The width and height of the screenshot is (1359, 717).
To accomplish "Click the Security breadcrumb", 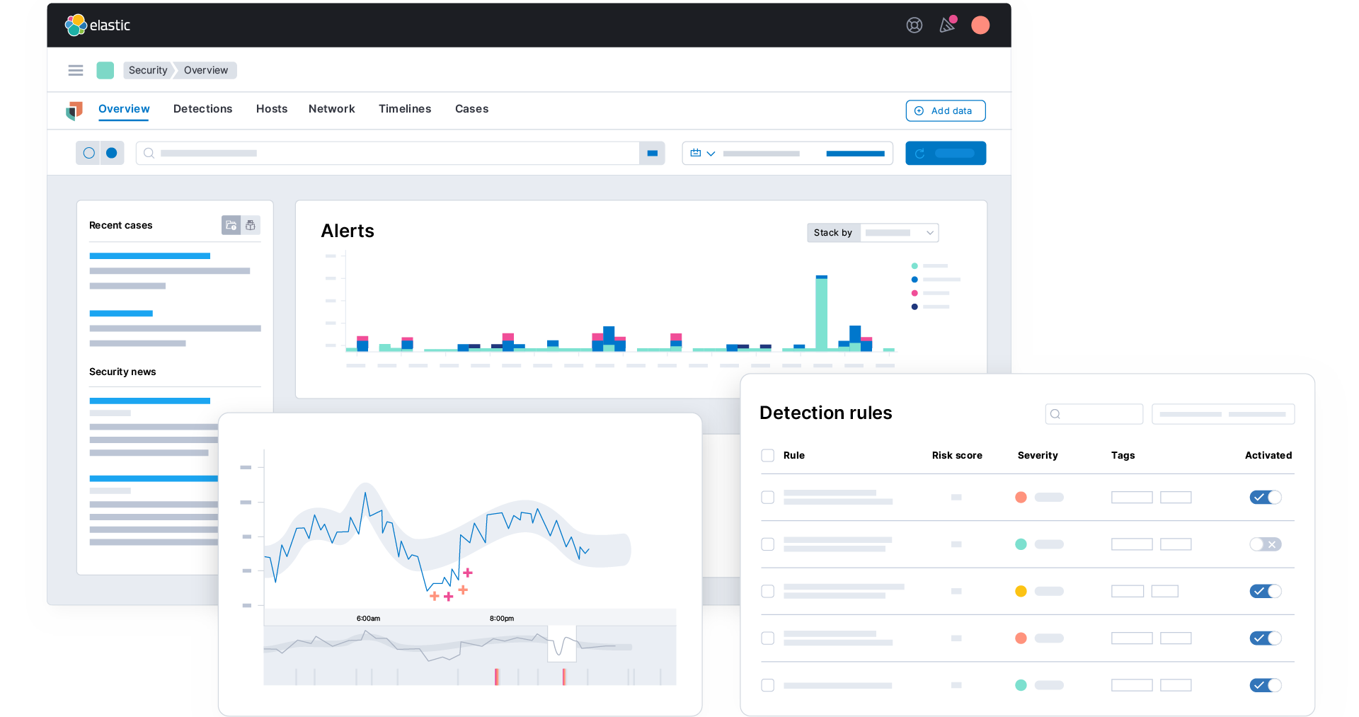I will 148,70.
